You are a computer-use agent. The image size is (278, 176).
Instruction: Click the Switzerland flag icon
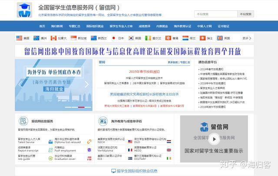click(x=202, y=38)
